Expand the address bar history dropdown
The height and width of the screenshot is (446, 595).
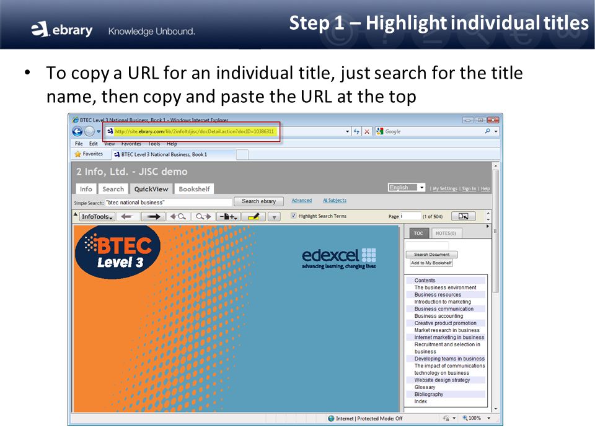coord(347,131)
